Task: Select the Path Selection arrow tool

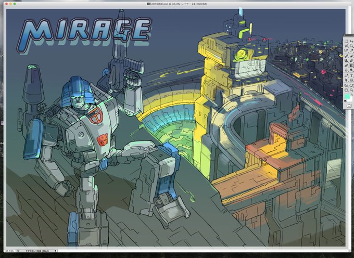Action: click(x=346, y=80)
